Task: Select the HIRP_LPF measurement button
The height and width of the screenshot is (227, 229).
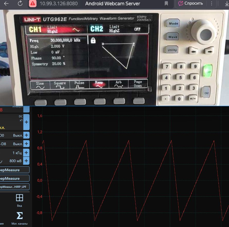Action: [x=15, y=187]
